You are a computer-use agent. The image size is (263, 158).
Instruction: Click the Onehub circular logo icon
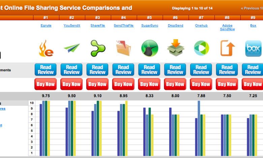click(x=201, y=48)
